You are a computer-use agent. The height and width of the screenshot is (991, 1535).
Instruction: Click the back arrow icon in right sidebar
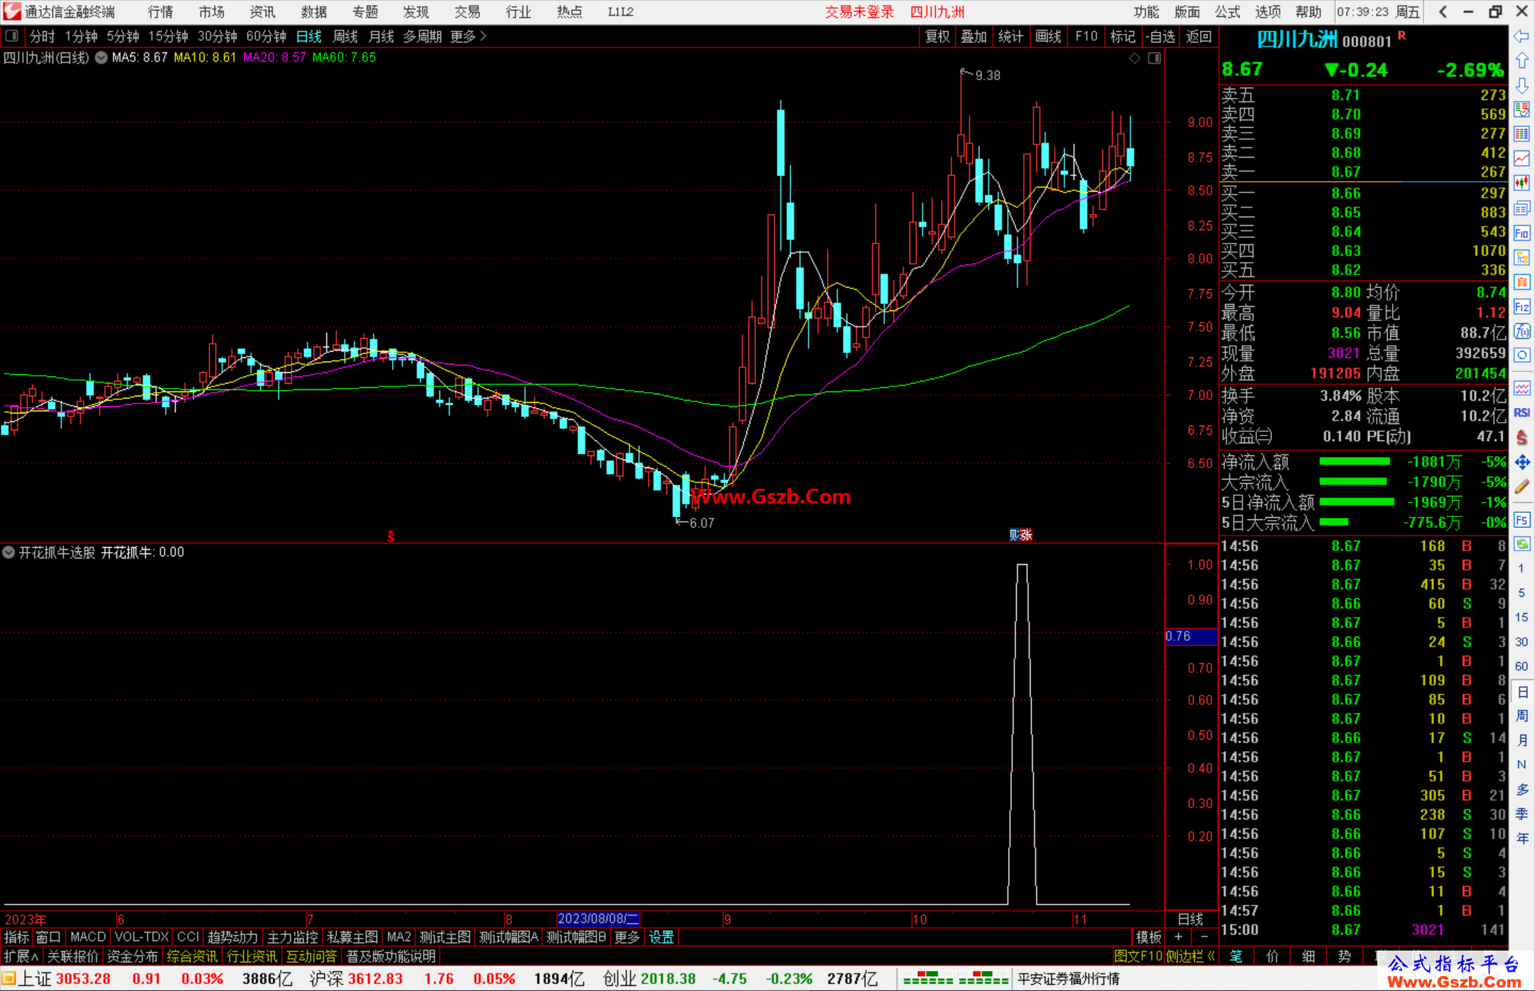pyautogui.click(x=1521, y=36)
